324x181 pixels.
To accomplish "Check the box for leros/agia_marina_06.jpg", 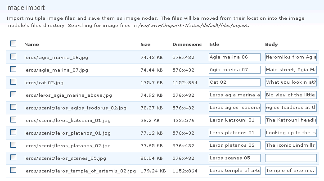I will tap(13, 57).
